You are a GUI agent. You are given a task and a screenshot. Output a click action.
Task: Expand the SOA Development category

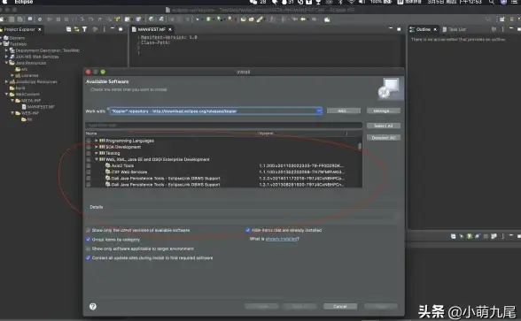pos(97,147)
